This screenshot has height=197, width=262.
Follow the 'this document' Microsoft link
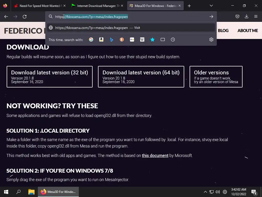coord(155,155)
